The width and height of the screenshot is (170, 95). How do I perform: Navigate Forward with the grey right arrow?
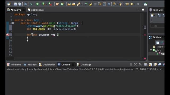(x=138, y=4)
